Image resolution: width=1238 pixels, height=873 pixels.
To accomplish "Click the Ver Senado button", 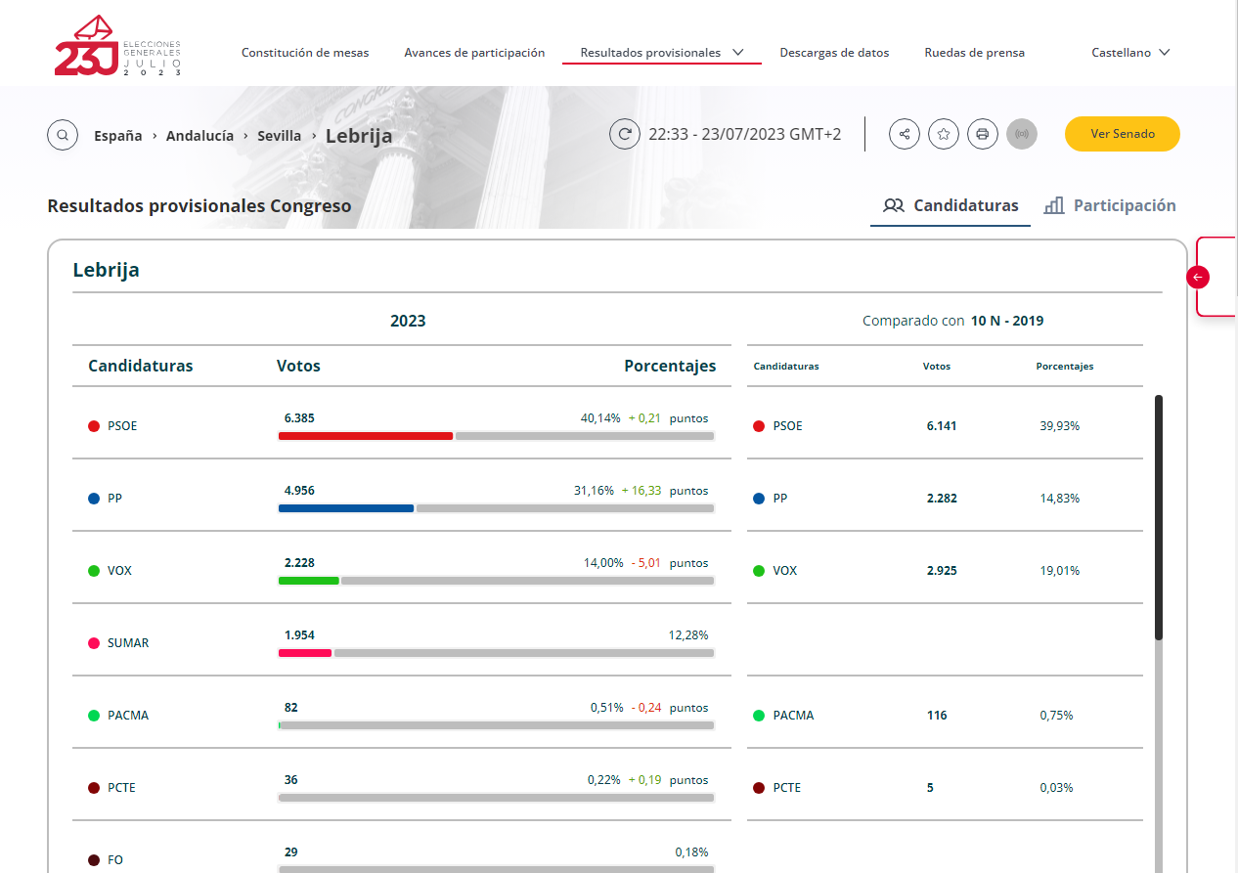I will pyautogui.click(x=1122, y=134).
